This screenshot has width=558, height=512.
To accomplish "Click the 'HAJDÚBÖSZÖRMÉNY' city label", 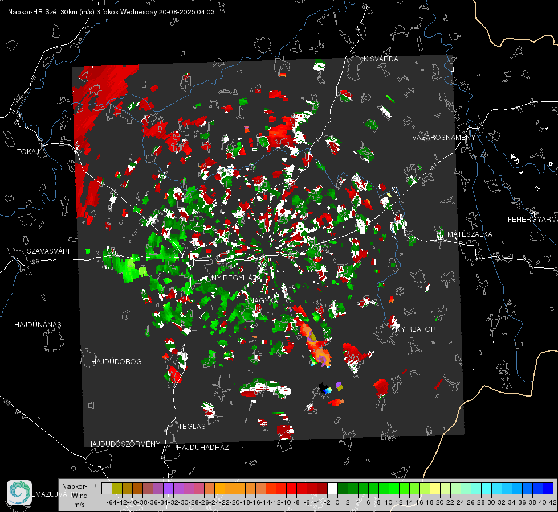I will [x=124, y=444].
